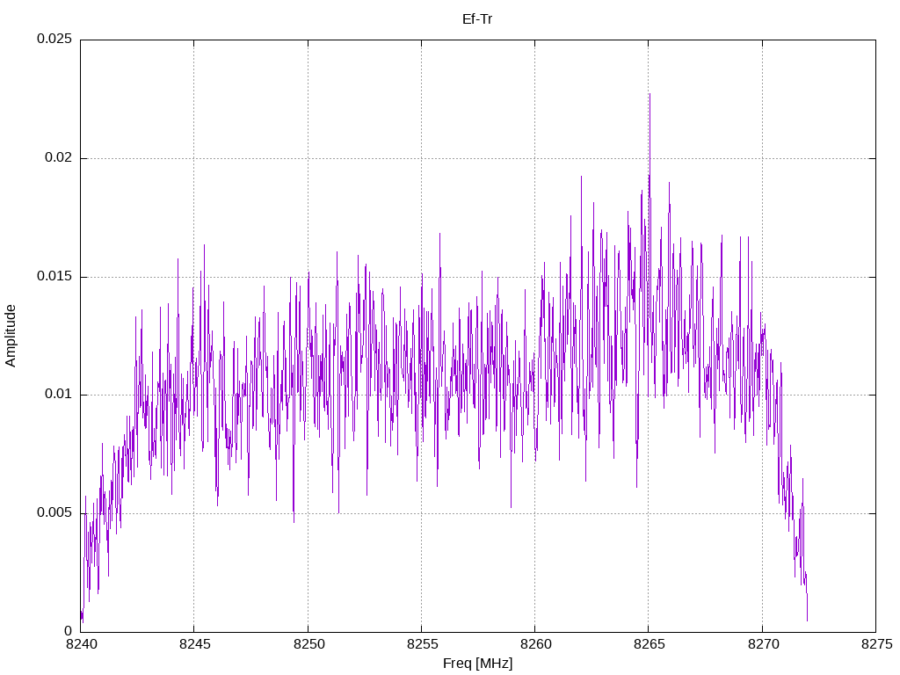Click the 'Freq [MHz]' x-axis label
The height and width of the screenshot is (675, 900).
click(477, 664)
